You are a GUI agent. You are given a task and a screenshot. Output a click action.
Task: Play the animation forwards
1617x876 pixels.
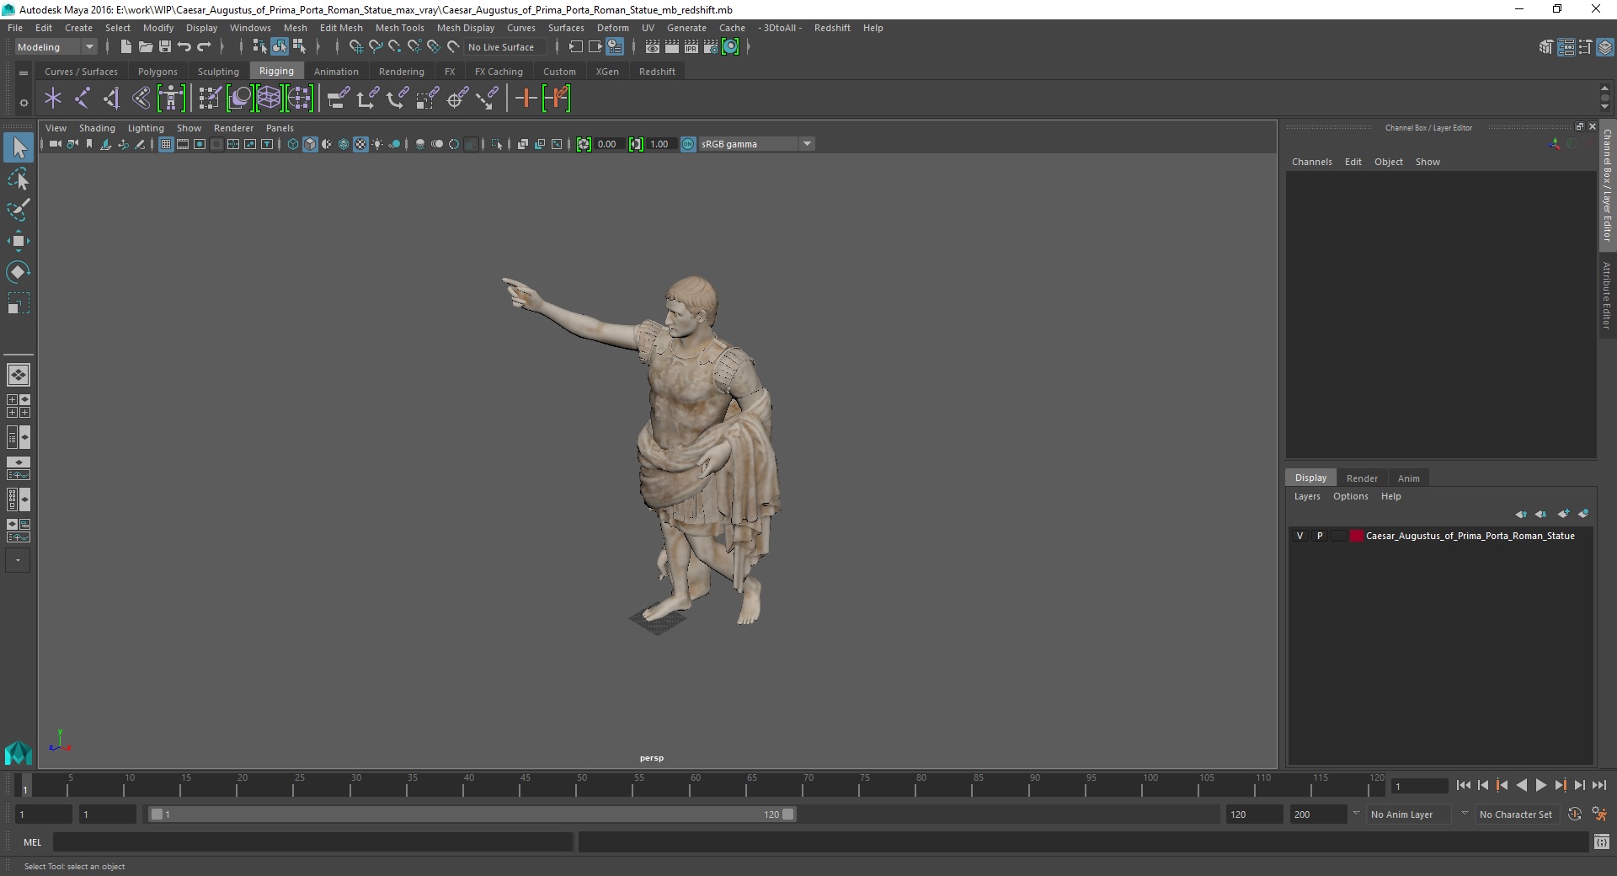[x=1540, y=785]
